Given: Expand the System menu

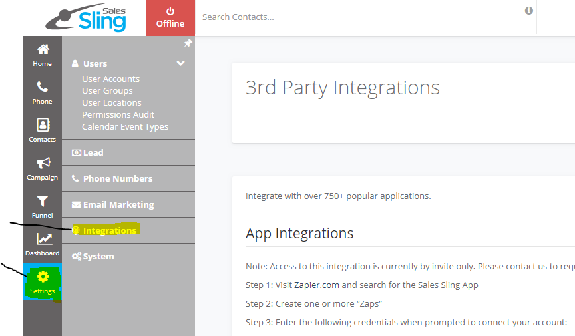Looking at the screenshot, I should [128, 256].
